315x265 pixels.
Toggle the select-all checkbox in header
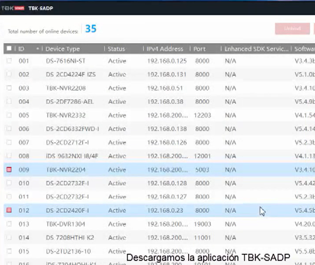tap(9, 49)
